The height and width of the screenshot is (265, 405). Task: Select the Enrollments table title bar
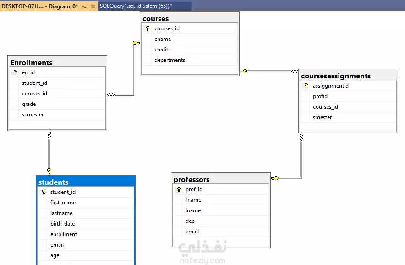(x=57, y=62)
